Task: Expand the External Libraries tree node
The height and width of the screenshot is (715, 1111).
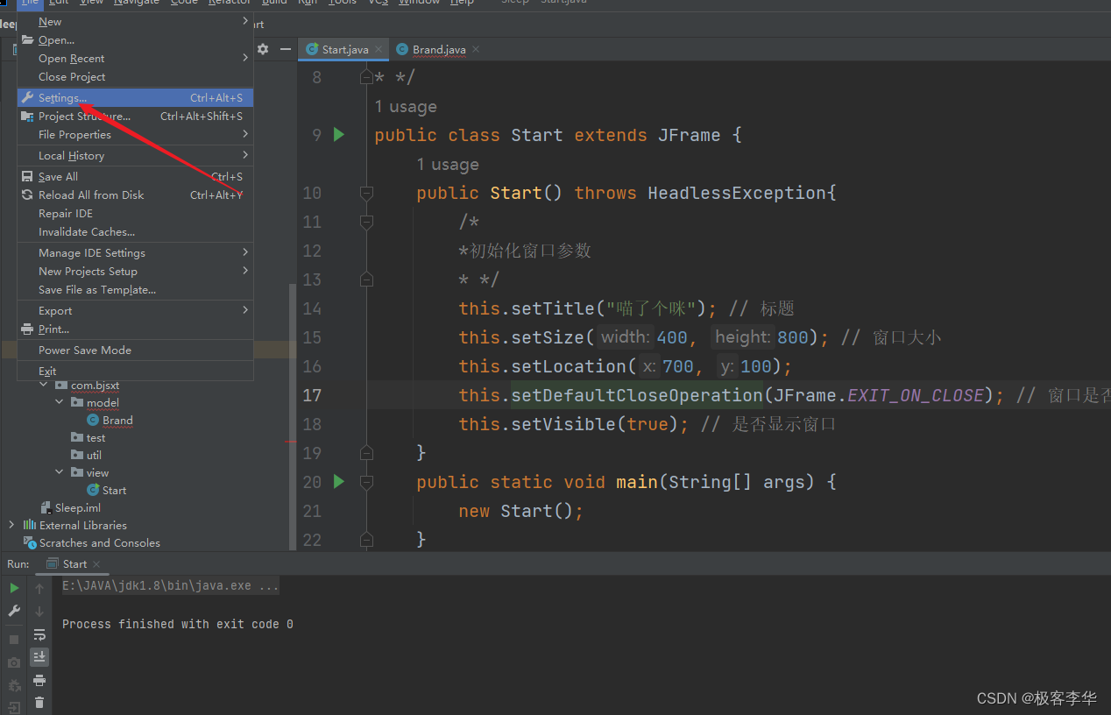Action: tap(11, 526)
